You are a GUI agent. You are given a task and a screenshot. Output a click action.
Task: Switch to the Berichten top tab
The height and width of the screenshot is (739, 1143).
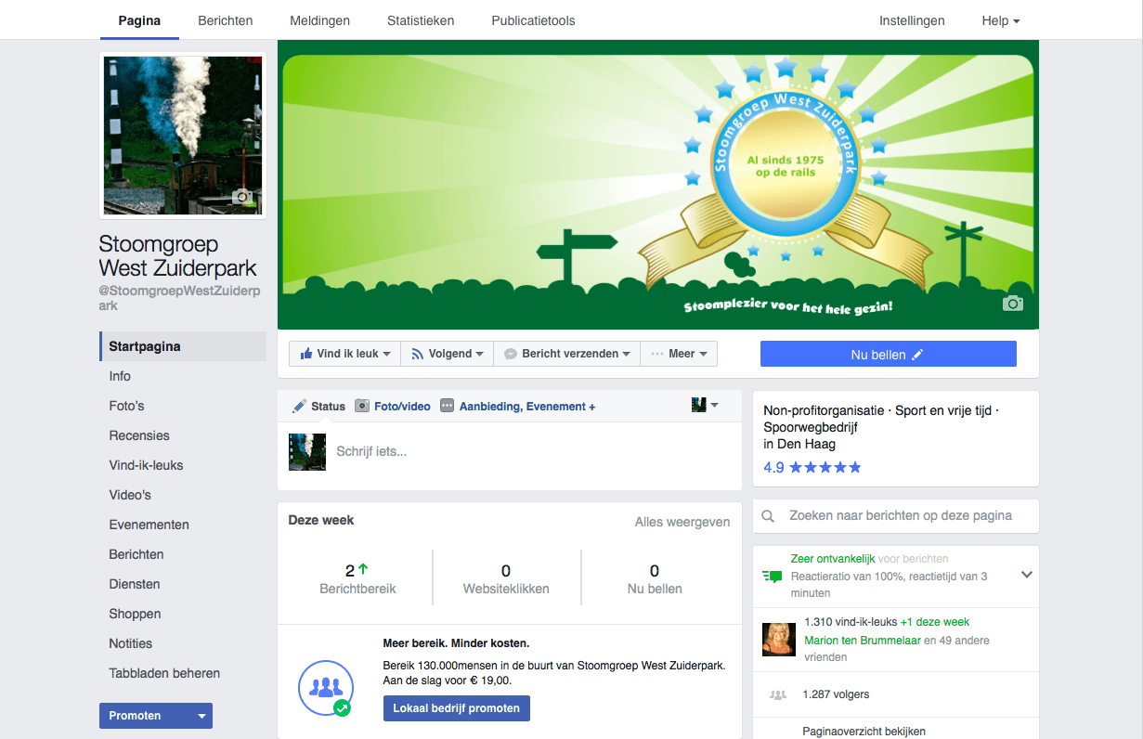(x=226, y=20)
